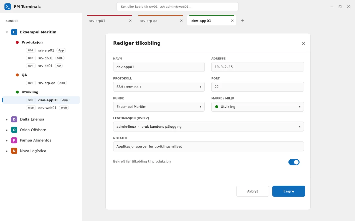
Task: Click the Pampa Alimentos customer icon
Action: click(x=14, y=140)
